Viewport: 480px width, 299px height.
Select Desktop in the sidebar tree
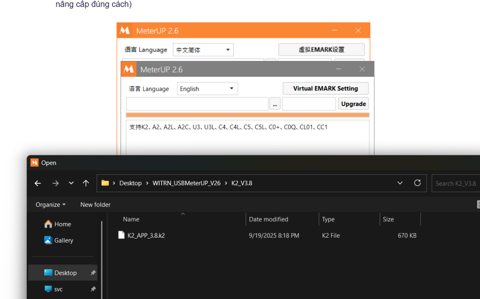(65, 273)
